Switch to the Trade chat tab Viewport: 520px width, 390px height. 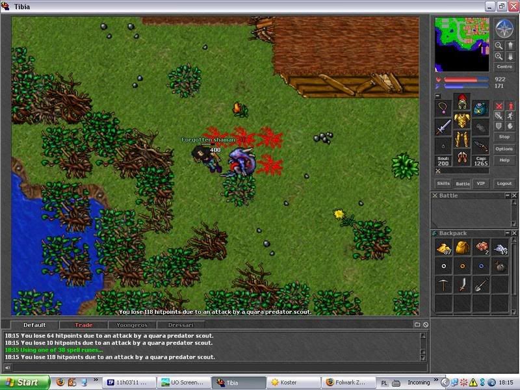click(x=83, y=325)
